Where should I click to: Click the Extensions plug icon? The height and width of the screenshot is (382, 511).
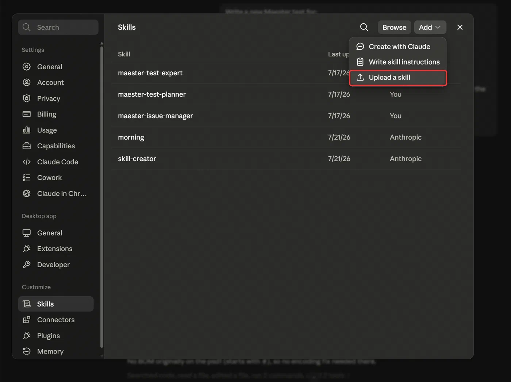tap(27, 249)
